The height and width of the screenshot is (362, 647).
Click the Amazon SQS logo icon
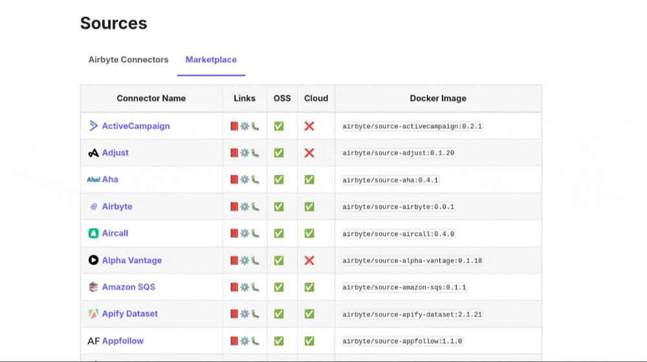tap(94, 287)
